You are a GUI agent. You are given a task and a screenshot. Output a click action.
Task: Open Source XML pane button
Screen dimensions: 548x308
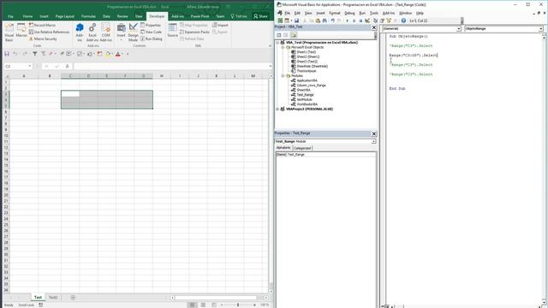coord(173,31)
